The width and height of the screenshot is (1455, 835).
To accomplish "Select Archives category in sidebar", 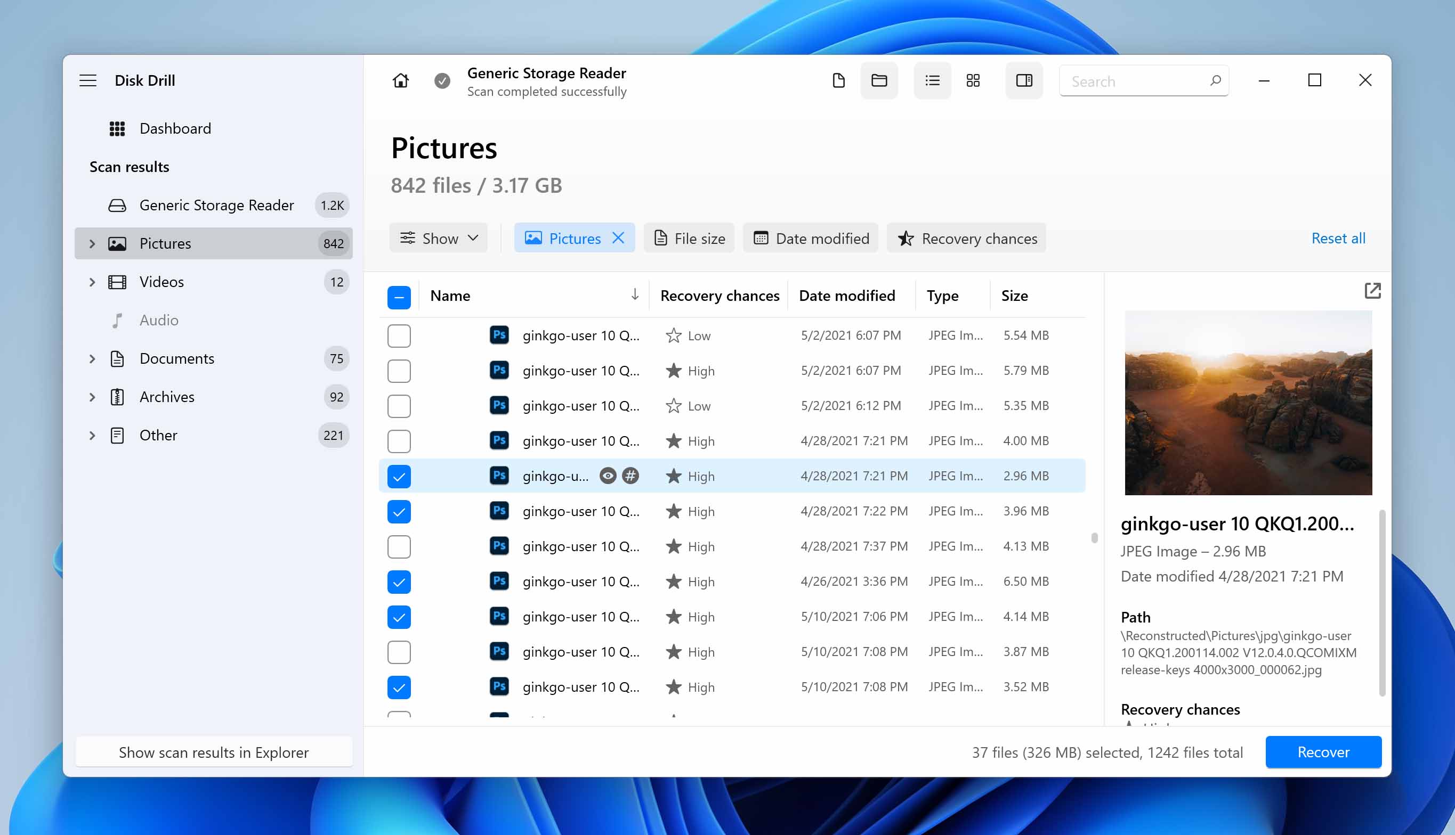I will (214, 397).
